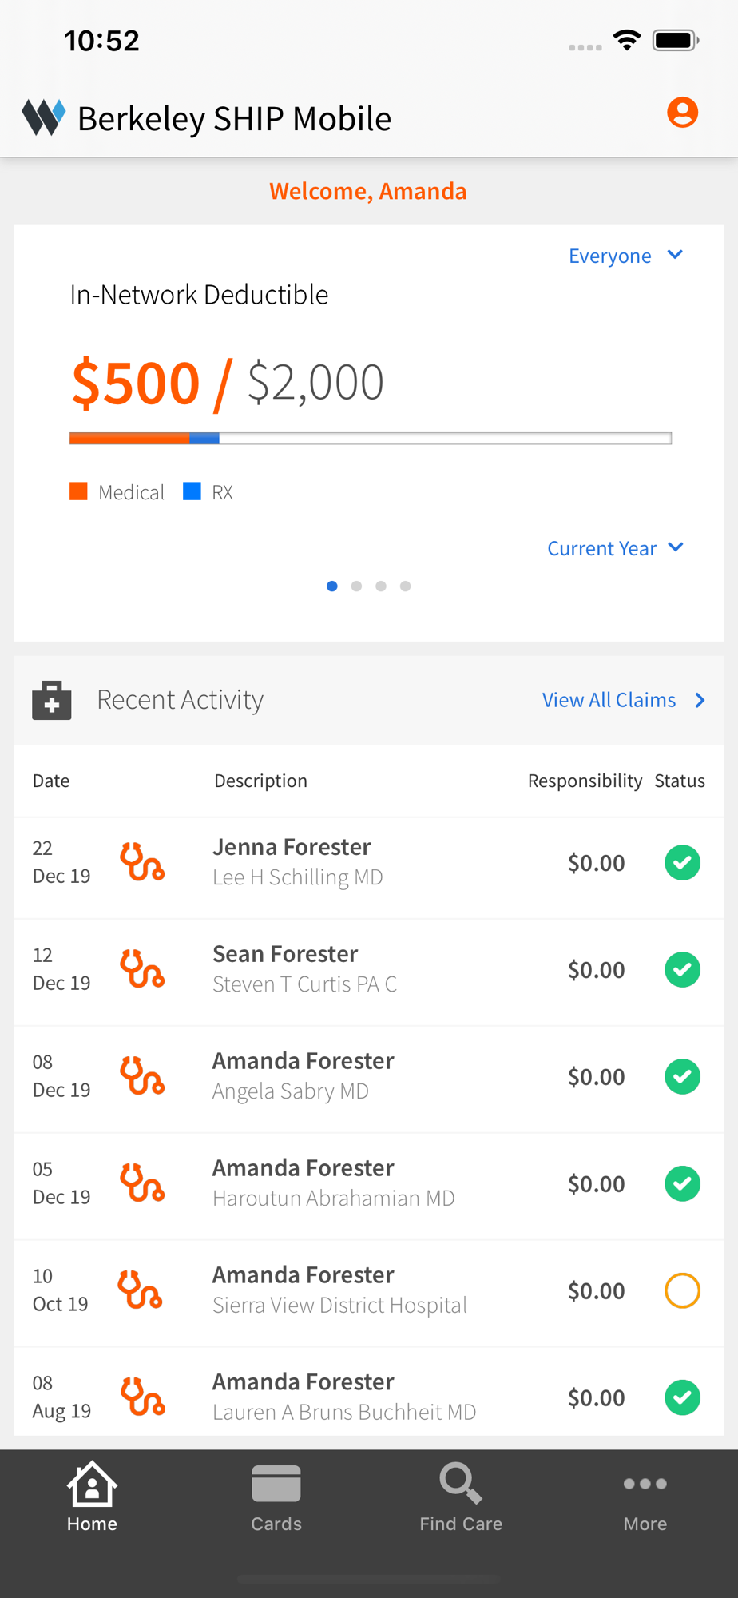Open the View All Claims link
This screenshot has width=738, height=1598.
[609, 700]
